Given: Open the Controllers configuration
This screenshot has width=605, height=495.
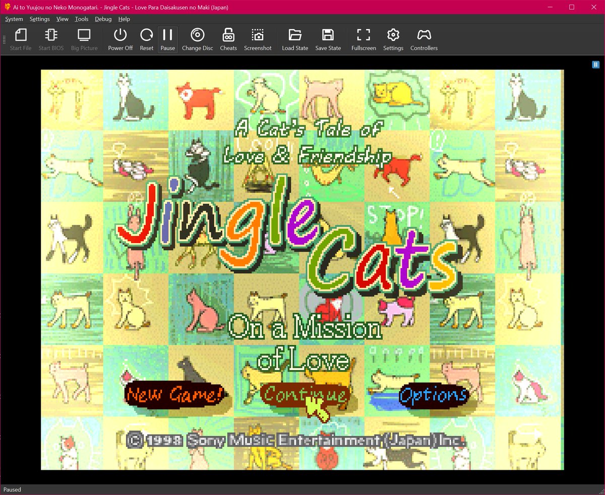Looking at the screenshot, I should tap(424, 40).
